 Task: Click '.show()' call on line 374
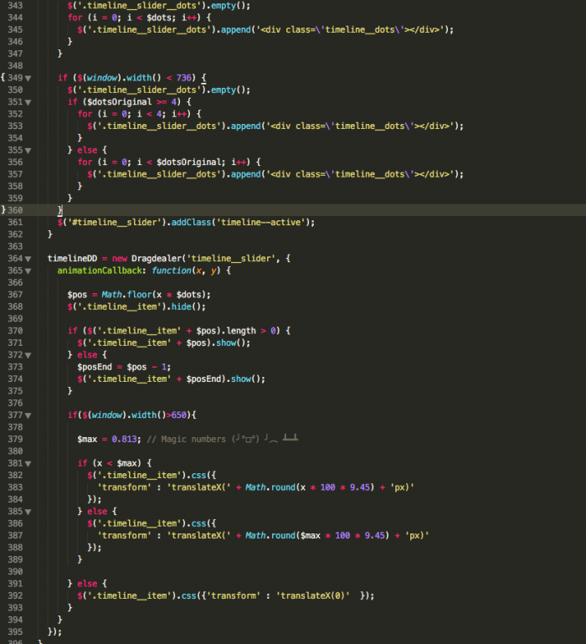[243, 379]
